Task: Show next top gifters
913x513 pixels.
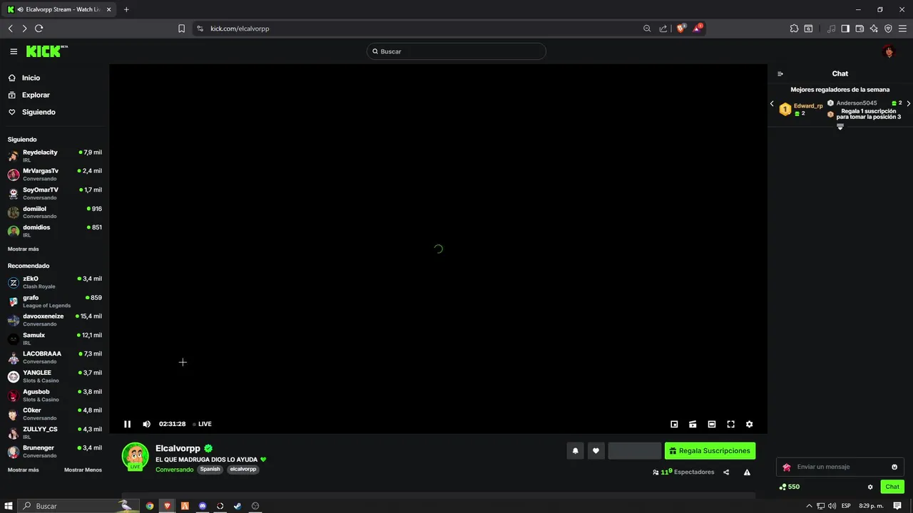Action: [908, 104]
